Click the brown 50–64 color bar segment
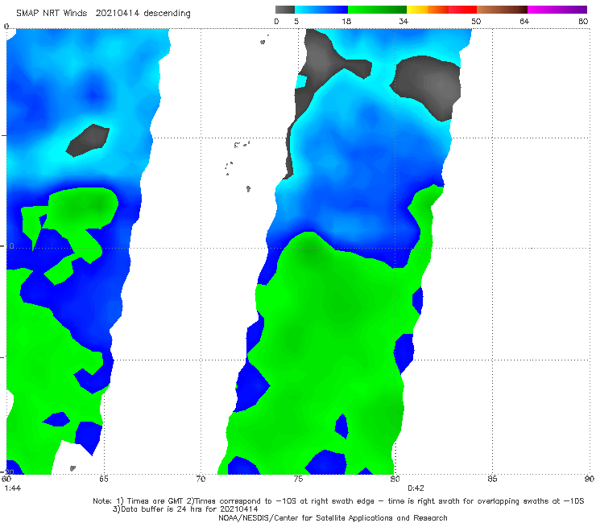The image size is (596, 523). [x=502, y=10]
